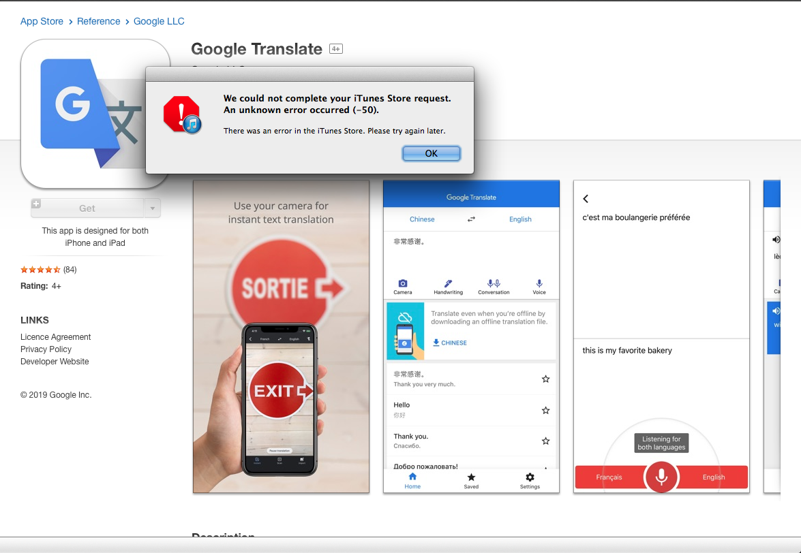
Task: Click the 4+ age rating badge
Action: (335, 49)
